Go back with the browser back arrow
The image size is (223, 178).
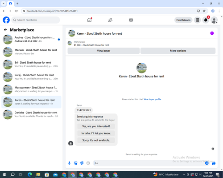point(4,11)
